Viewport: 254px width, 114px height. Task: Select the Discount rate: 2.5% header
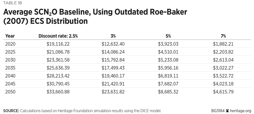[58, 36]
